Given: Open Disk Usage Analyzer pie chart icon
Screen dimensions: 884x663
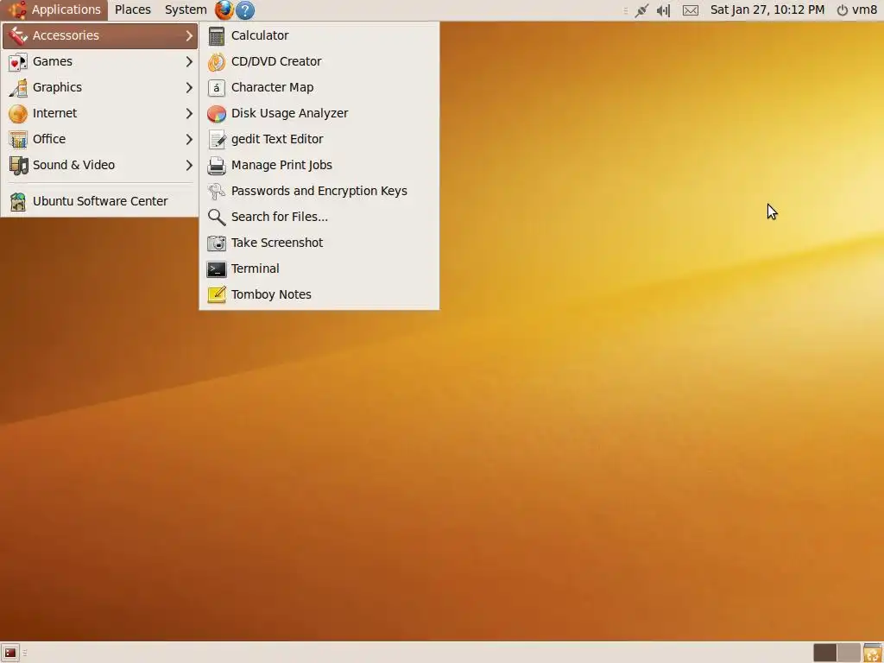Looking at the screenshot, I should tap(217, 113).
